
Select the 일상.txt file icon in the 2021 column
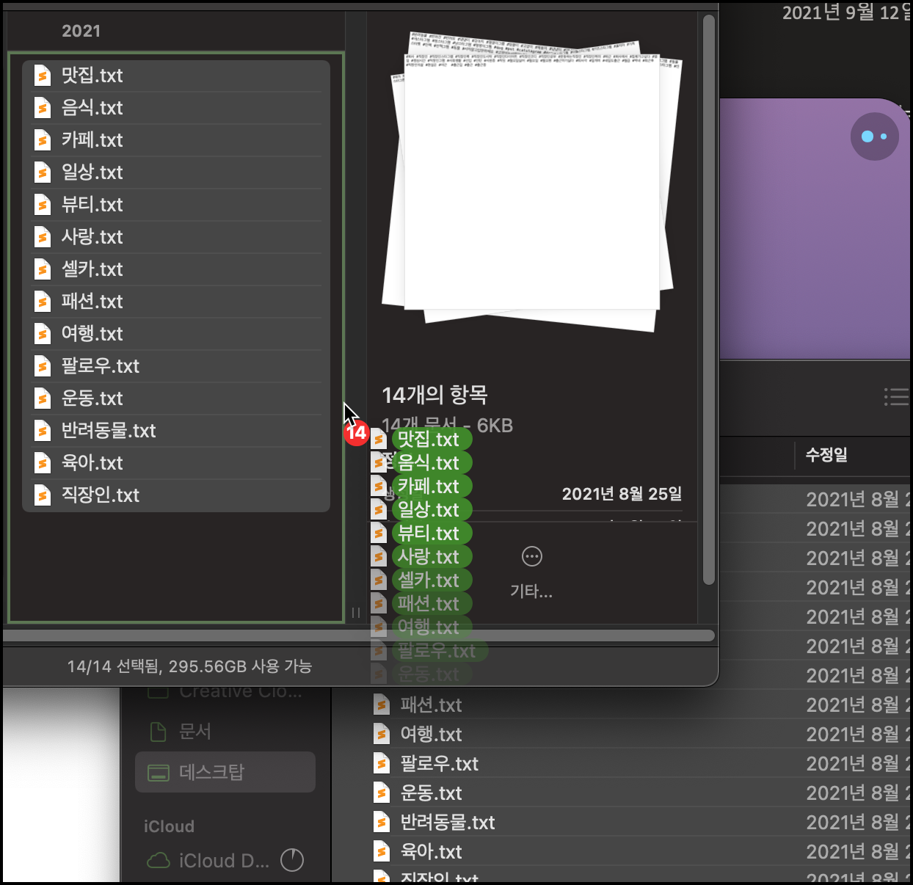click(43, 172)
